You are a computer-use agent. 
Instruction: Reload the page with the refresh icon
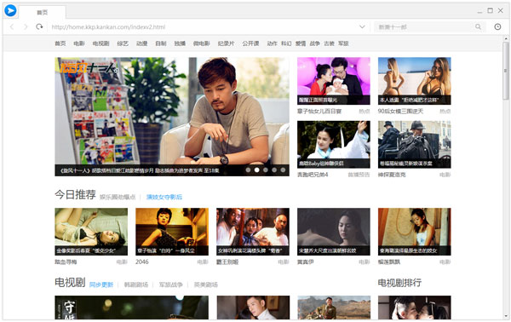39,26
